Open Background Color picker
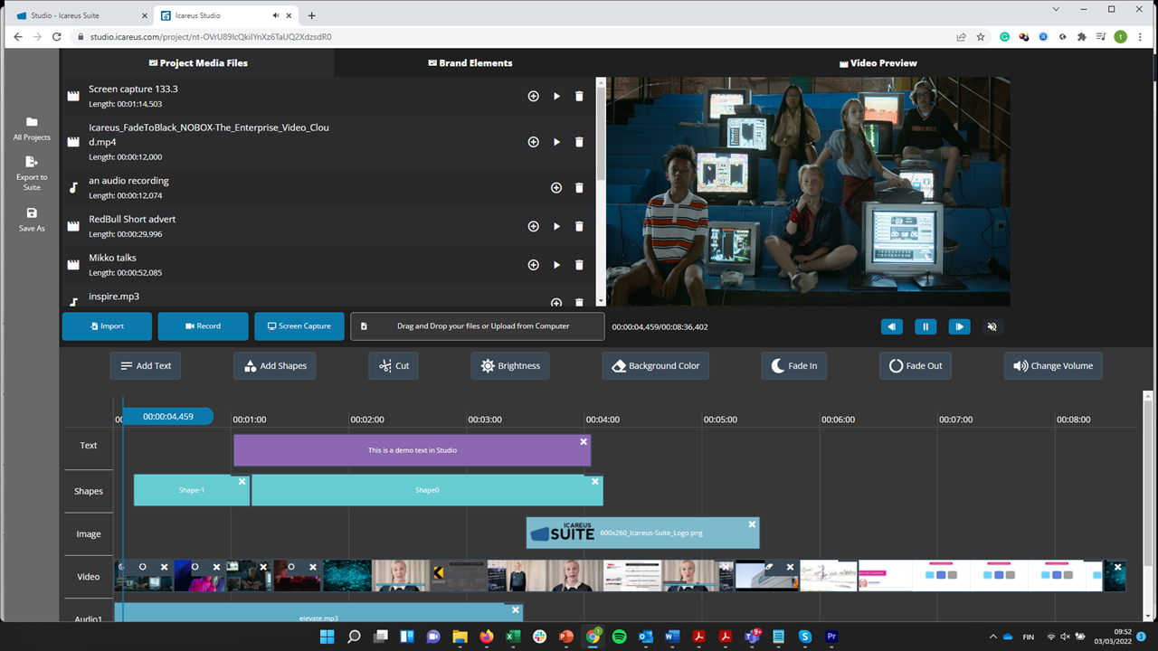Image resolution: width=1158 pixels, height=651 pixels. click(655, 366)
